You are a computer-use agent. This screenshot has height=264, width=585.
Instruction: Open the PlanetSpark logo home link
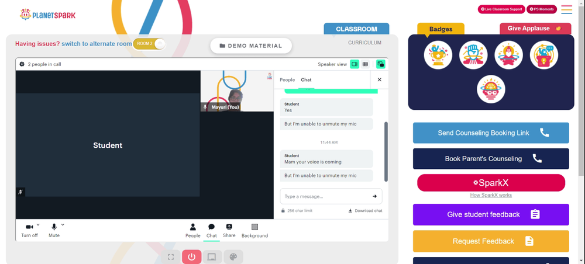pyautogui.click(x=48, y=15)
